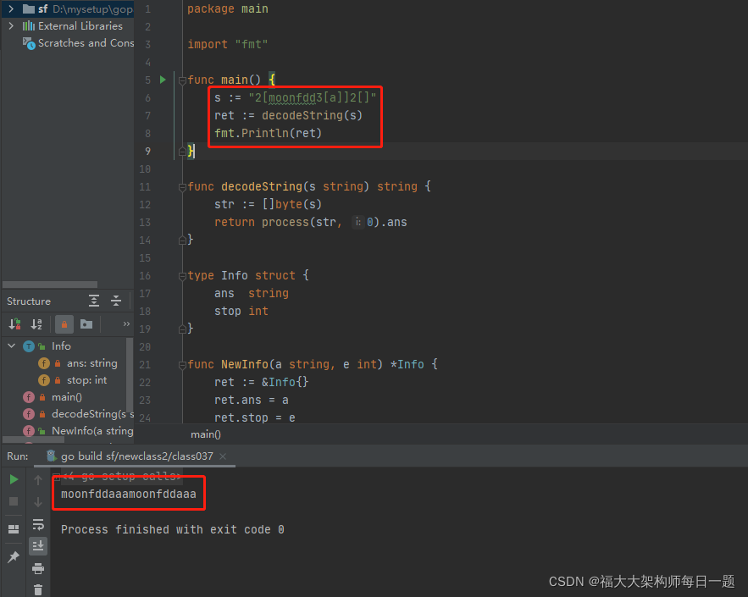Expand the sf project folder

11,8
